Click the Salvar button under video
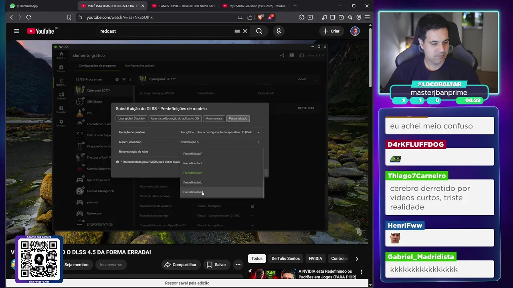Screen dimensions: 513x288 pos(216,265)
